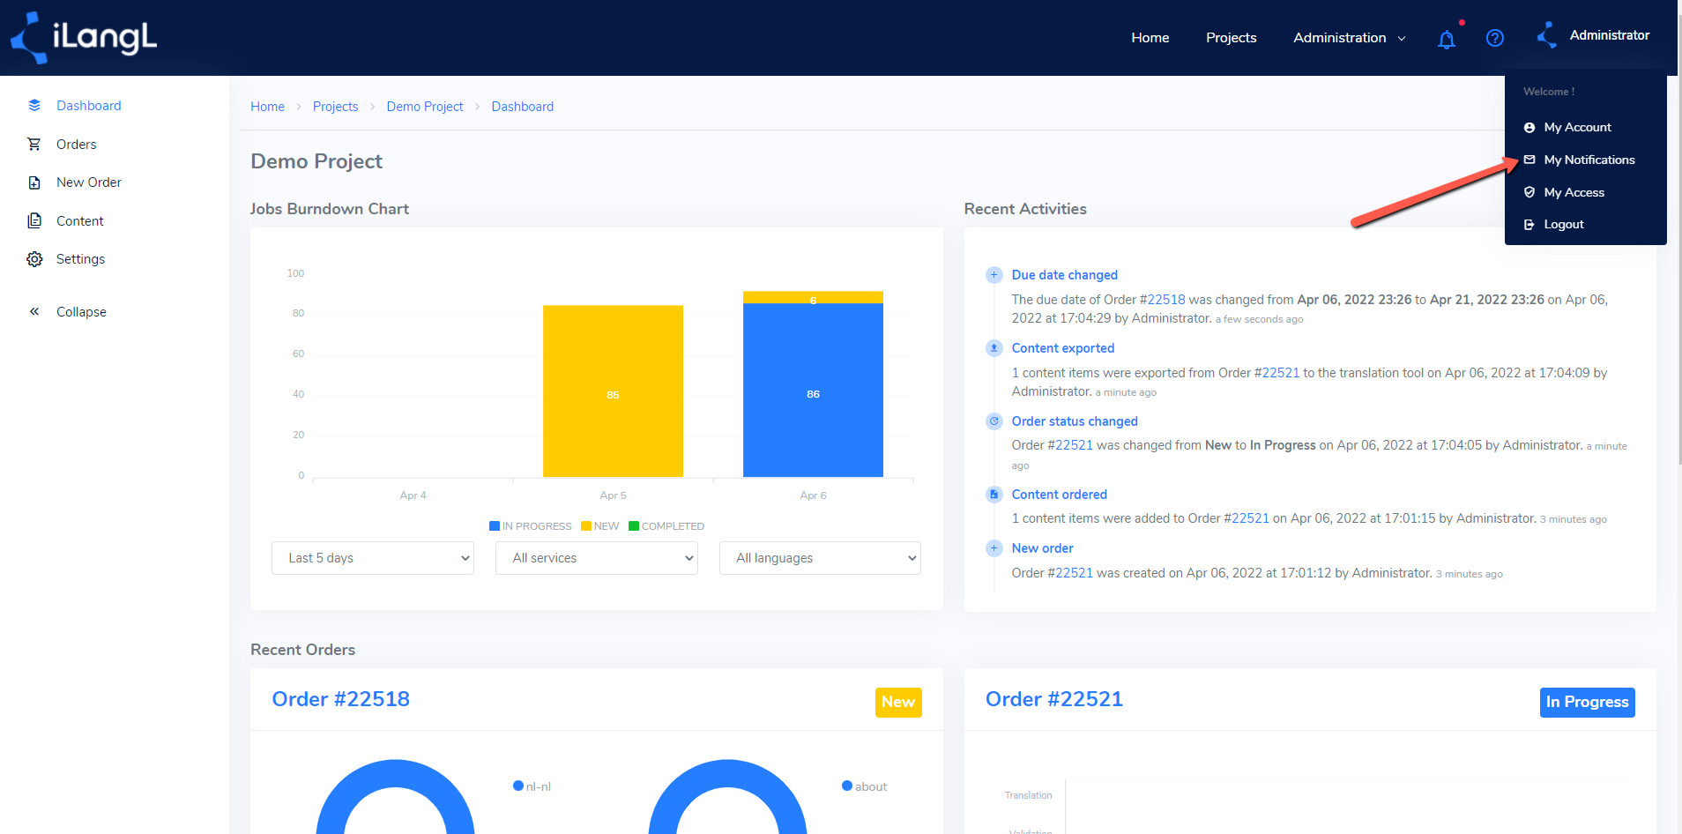Open the Dashboard sidebar icon
The image size is (1682, 834).
tap(34, 106)
